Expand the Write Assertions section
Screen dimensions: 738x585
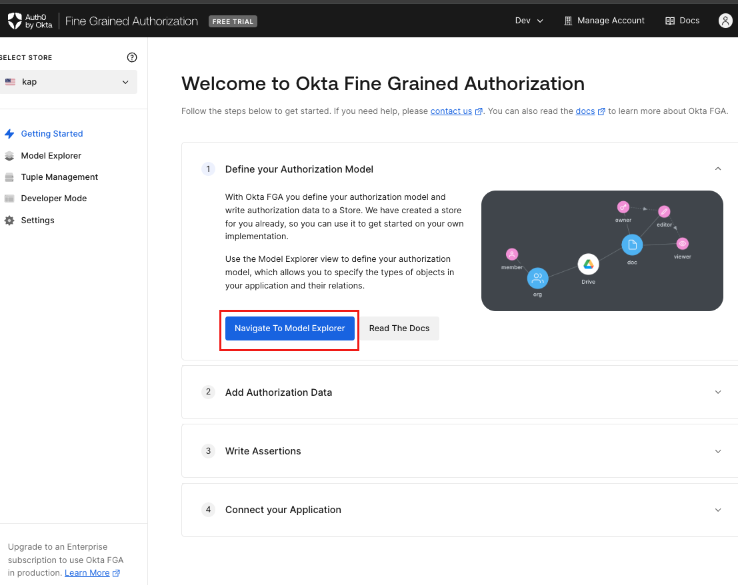click(718, 451)
